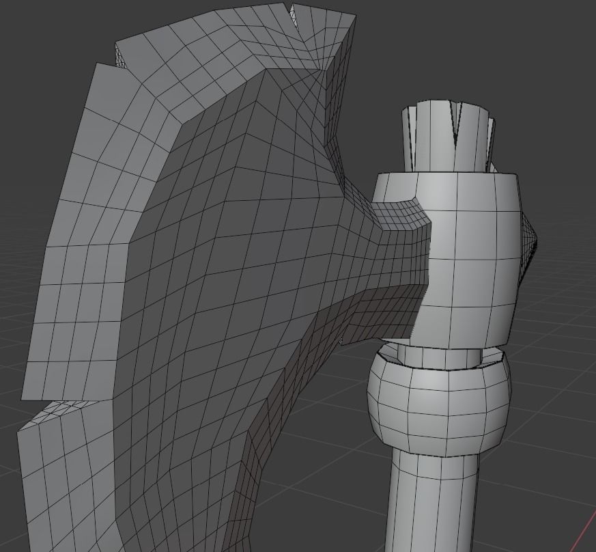The image size is (596, 552).
Task: Select the thin neck between collar and bulge
Action: tap(439, 356)
